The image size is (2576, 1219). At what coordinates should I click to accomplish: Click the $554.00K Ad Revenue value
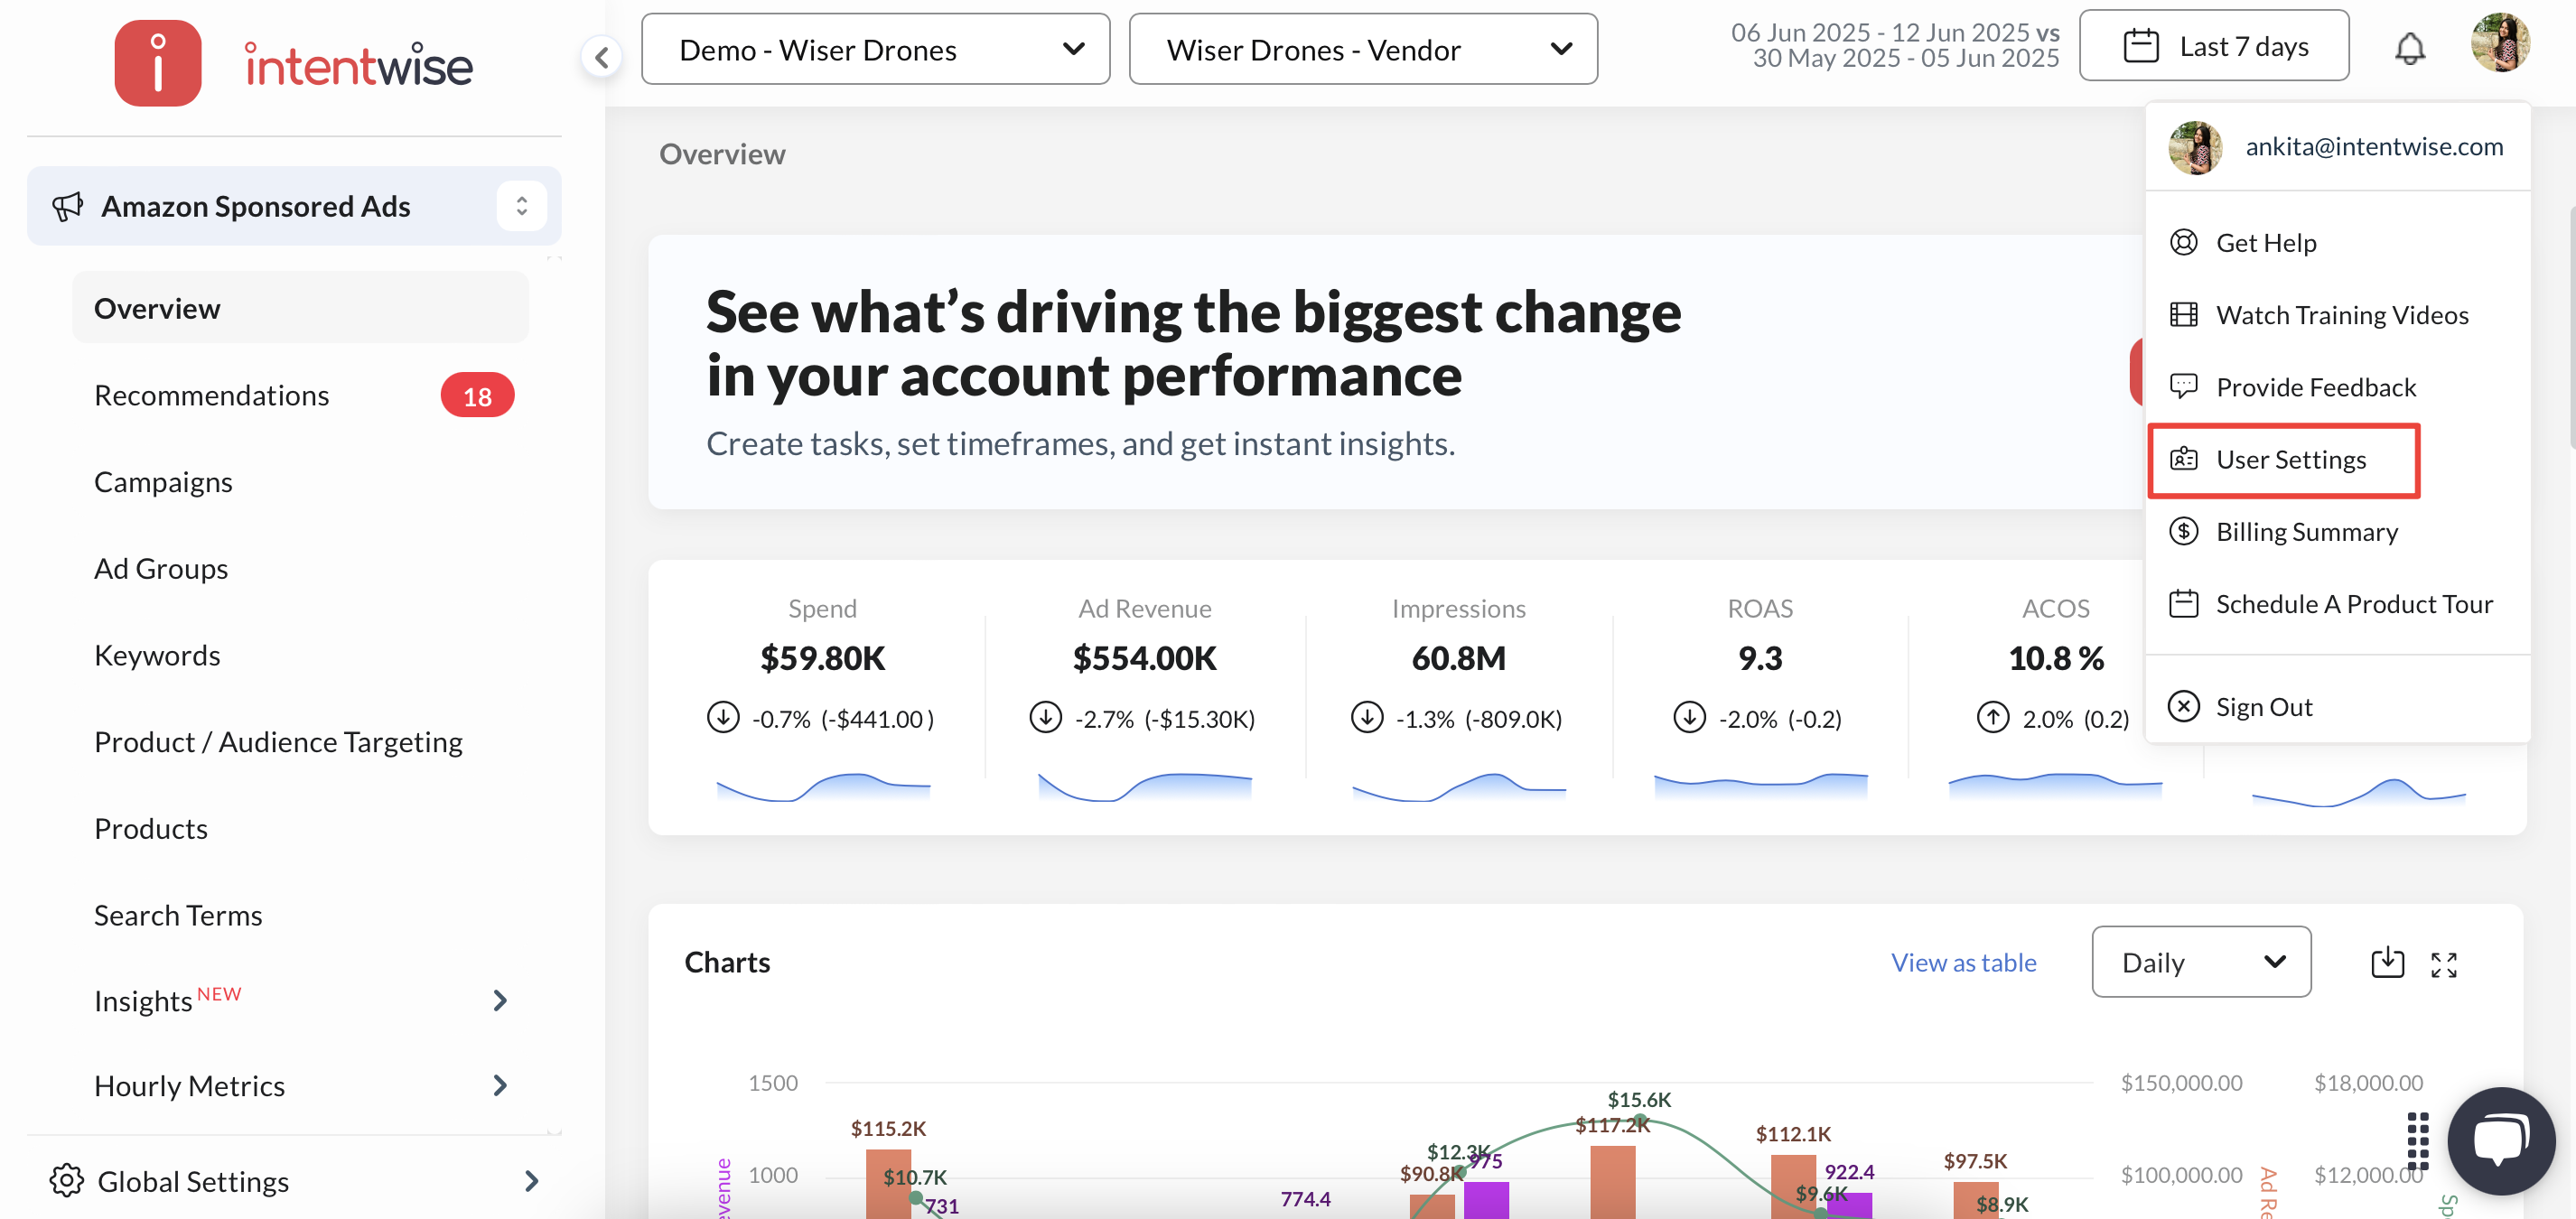(1144, 658)
